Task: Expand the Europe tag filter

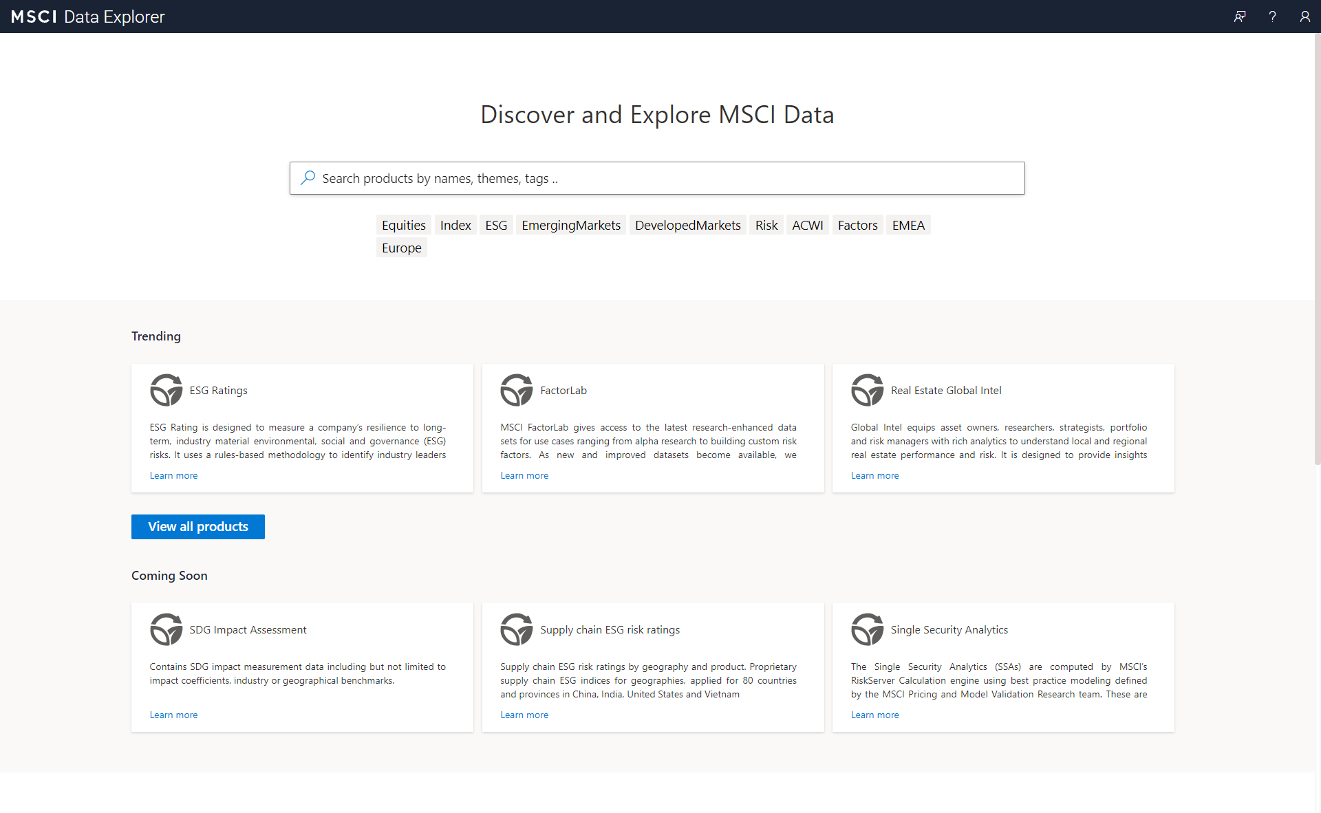Action: [x=402, y=247]
